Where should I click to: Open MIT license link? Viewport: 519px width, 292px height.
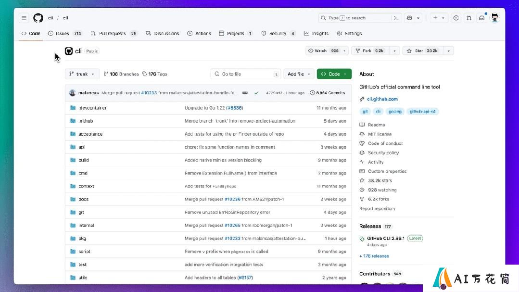tap(380, 134)
